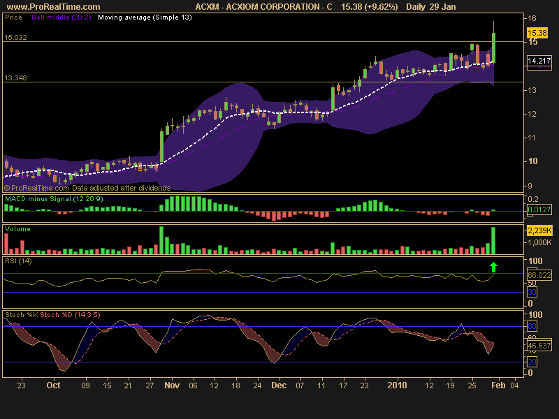Image resolution: width=559 pixels, height=419 pixels.
Task: Click the 14.217 moving average value tag
Action: coord(539,61)
